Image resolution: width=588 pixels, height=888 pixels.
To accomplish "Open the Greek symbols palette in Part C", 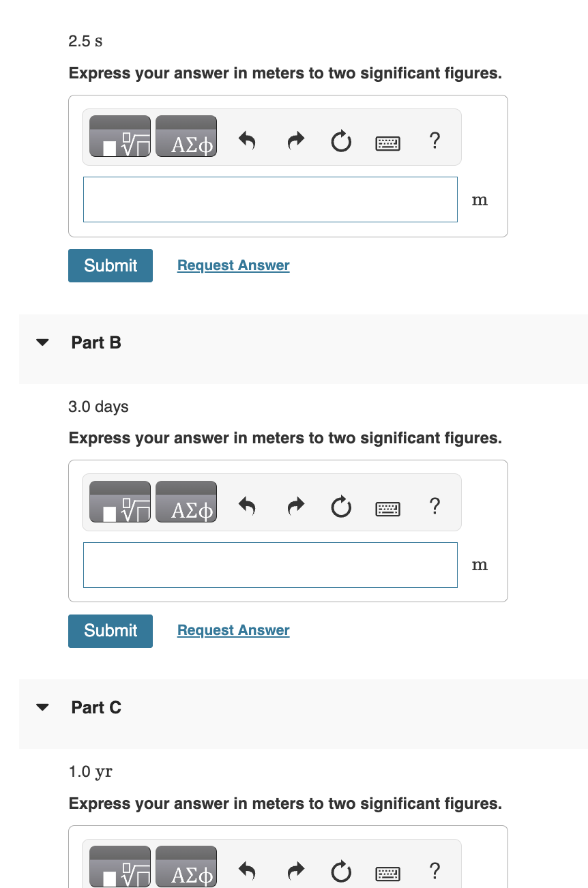I will click(186, 868).
